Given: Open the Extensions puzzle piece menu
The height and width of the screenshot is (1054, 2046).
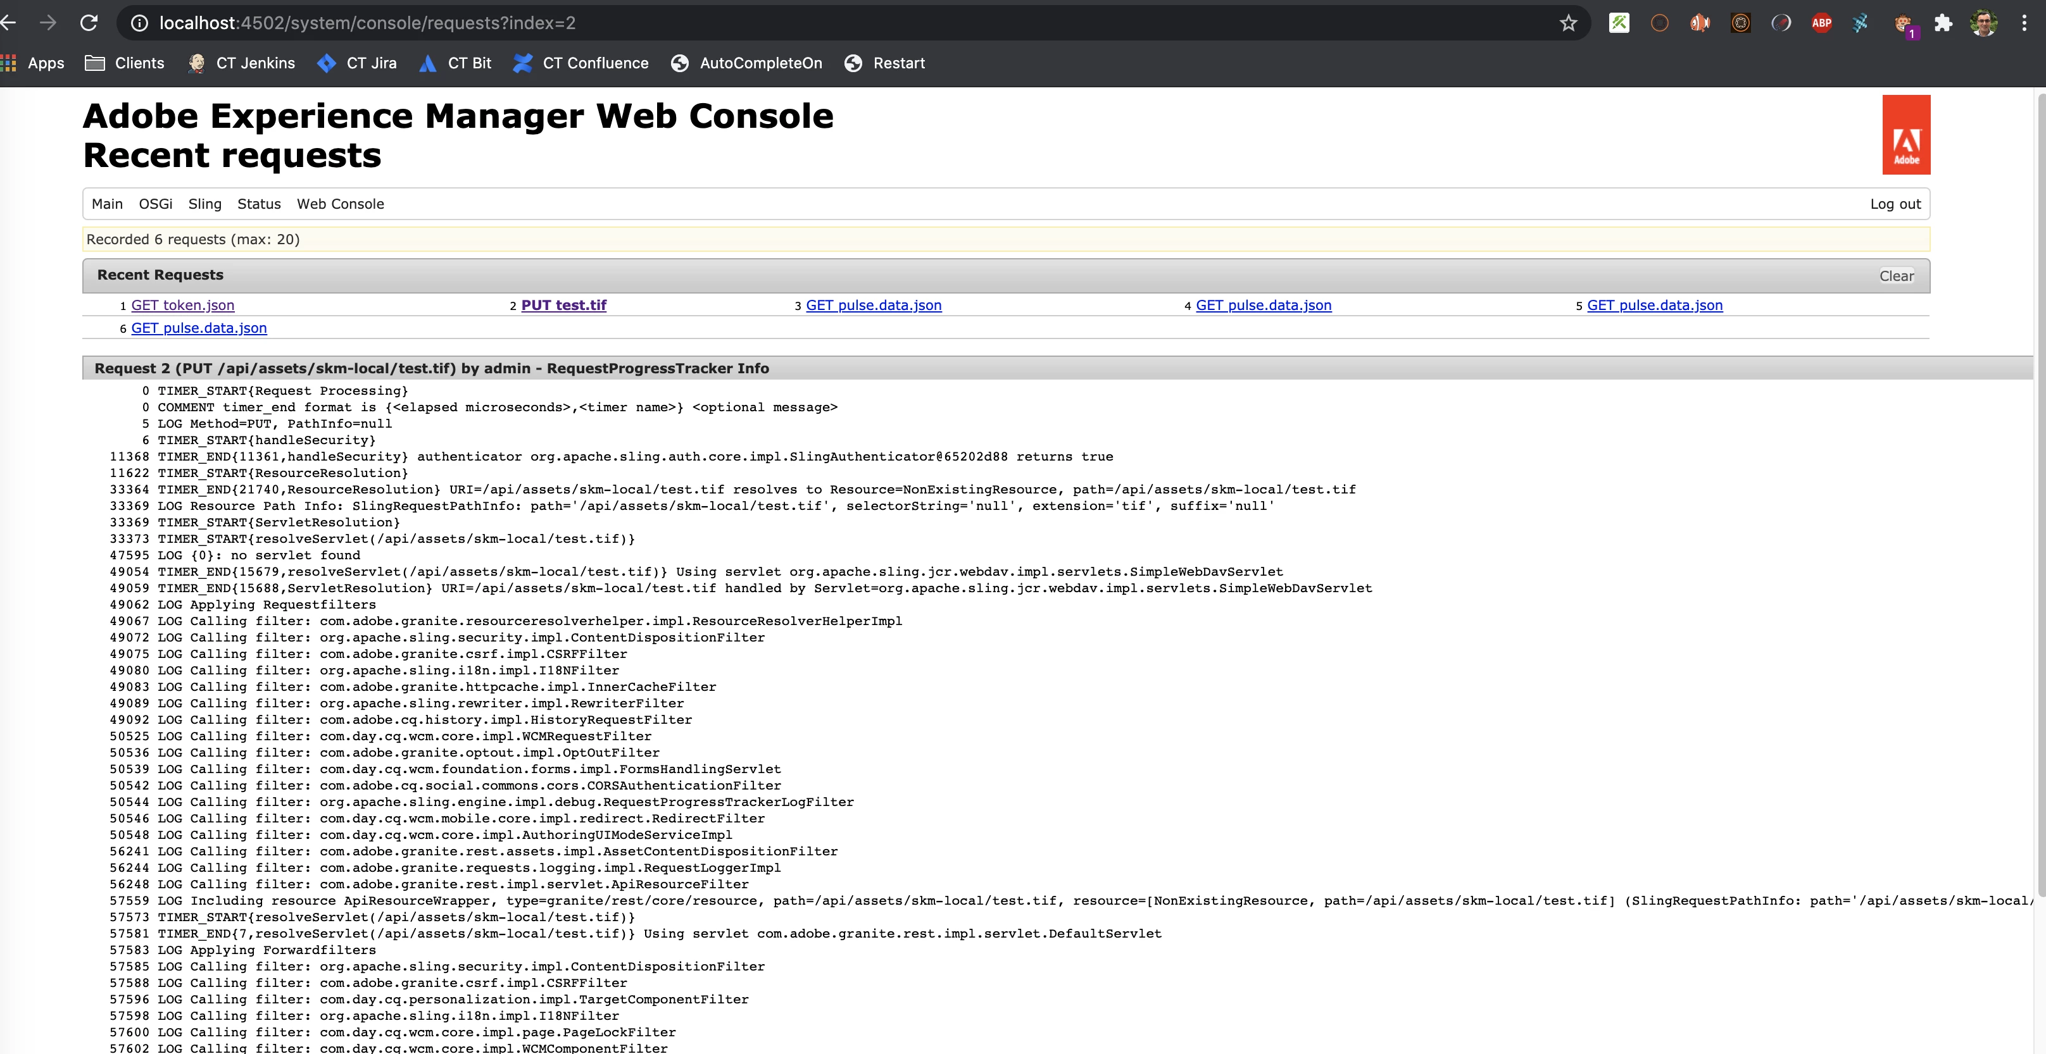Looking at the screenshot, I should (x=1943, y=23).
